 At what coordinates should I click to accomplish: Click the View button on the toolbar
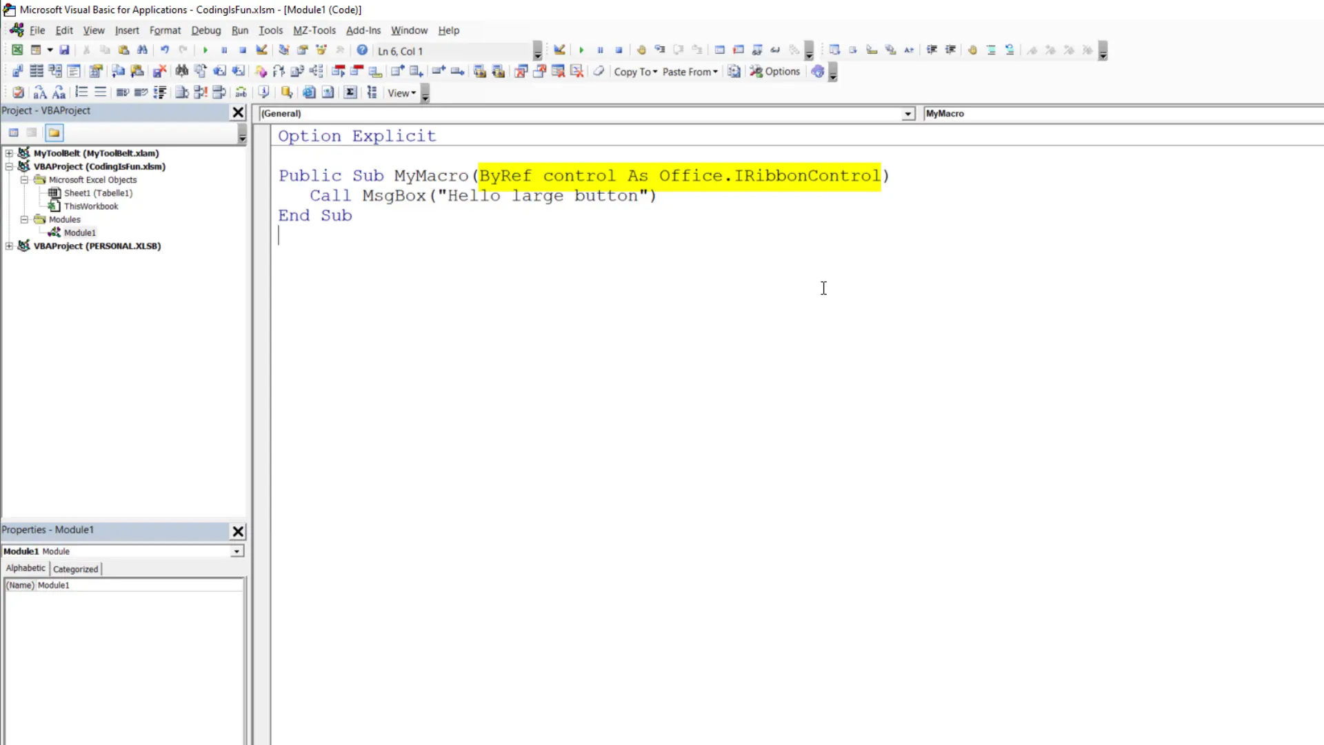(401, 92)
